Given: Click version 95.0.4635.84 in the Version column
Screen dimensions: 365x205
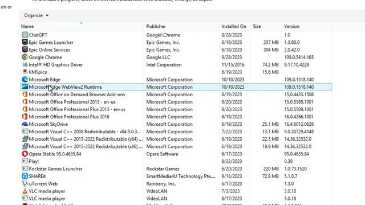Looking at the screenshot, I should (297, 154).
